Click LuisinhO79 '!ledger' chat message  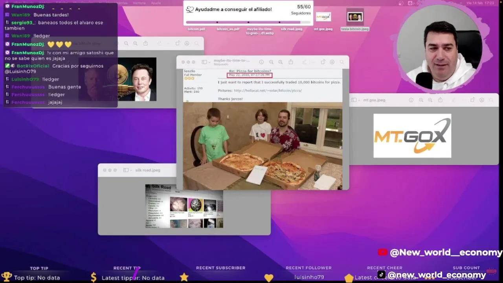click(x=32, y=79)
